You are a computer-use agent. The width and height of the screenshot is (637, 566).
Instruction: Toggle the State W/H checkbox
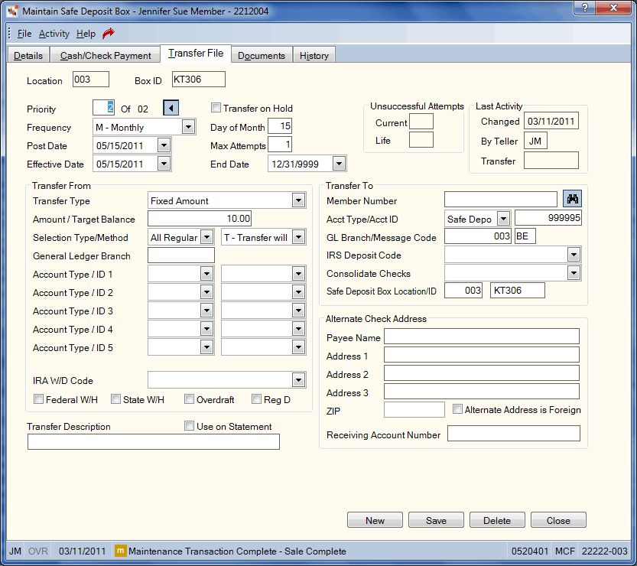point(115,399)
